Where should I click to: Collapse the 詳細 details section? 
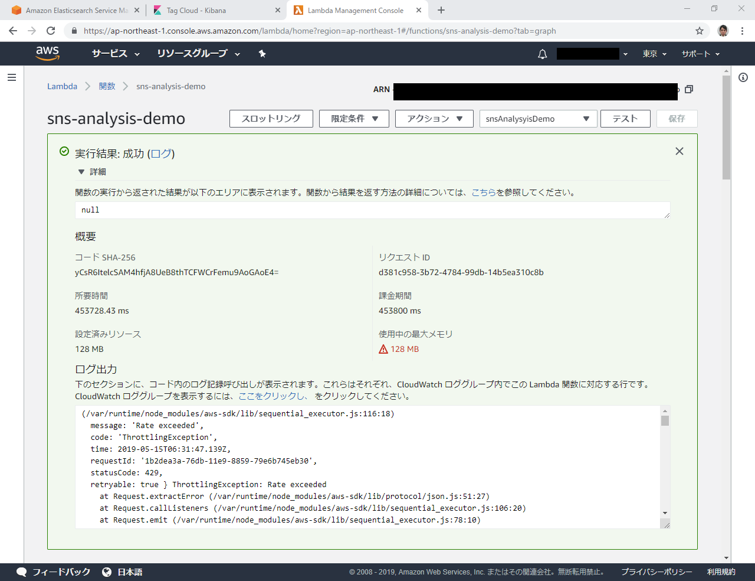[x=81, y=172]
